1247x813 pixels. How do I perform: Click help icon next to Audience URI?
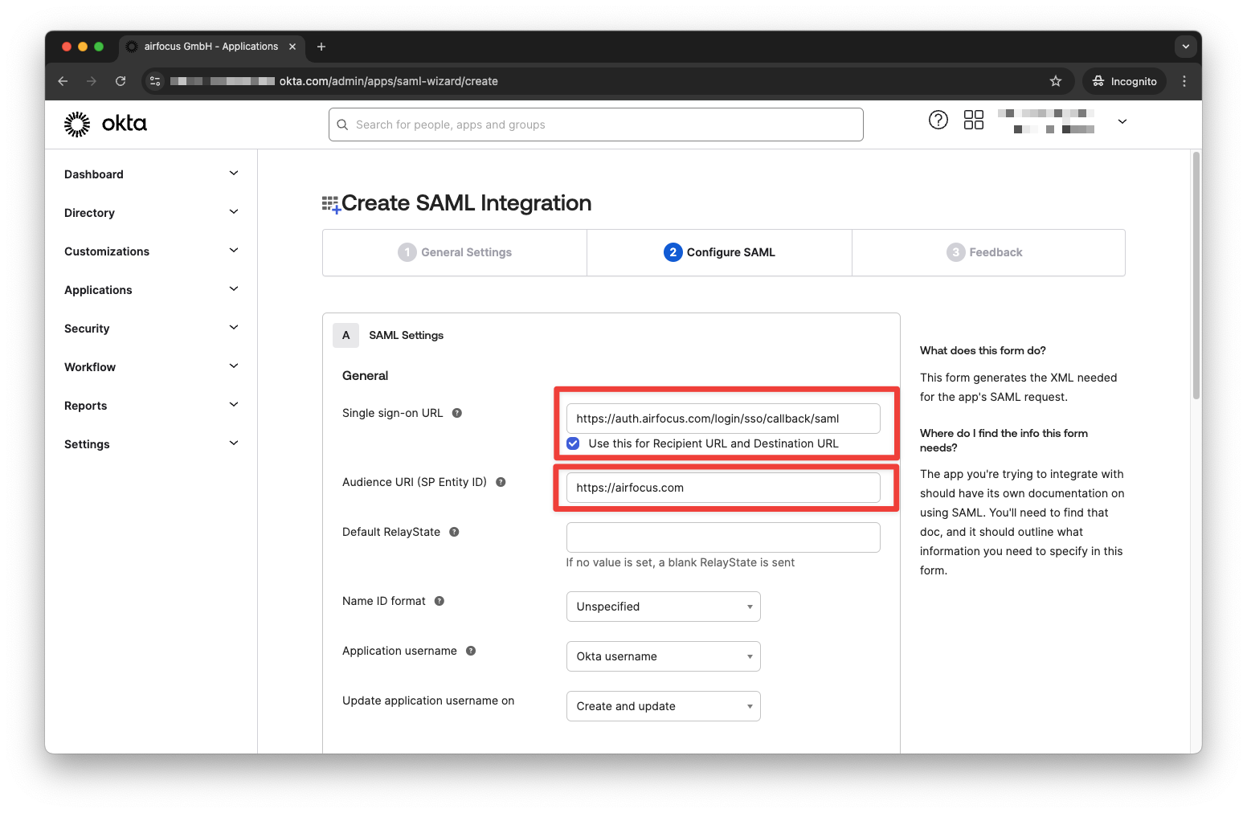(x=501, y=482)
